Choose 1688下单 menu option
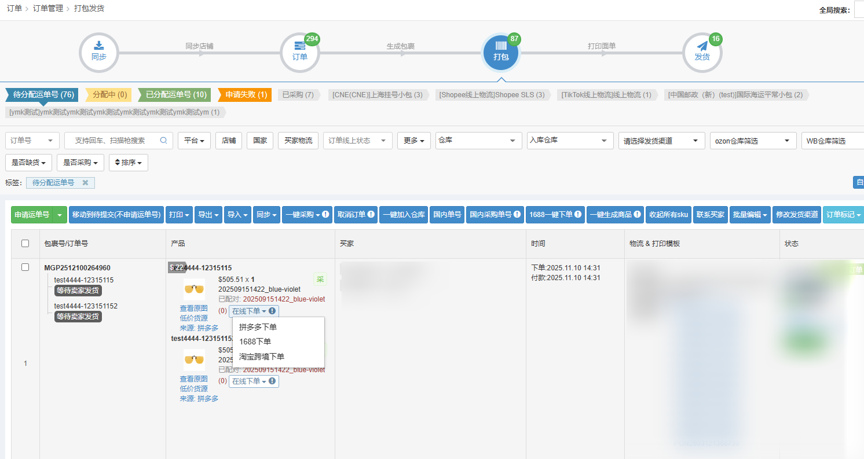The height and width of the screenshot is (459, 864). (255, 342)
